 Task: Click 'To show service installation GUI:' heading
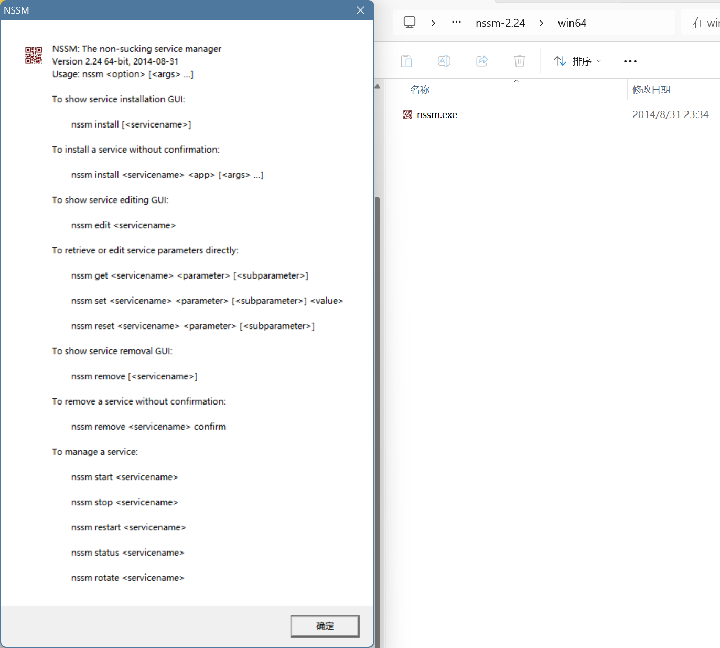[x=119, y=99]
